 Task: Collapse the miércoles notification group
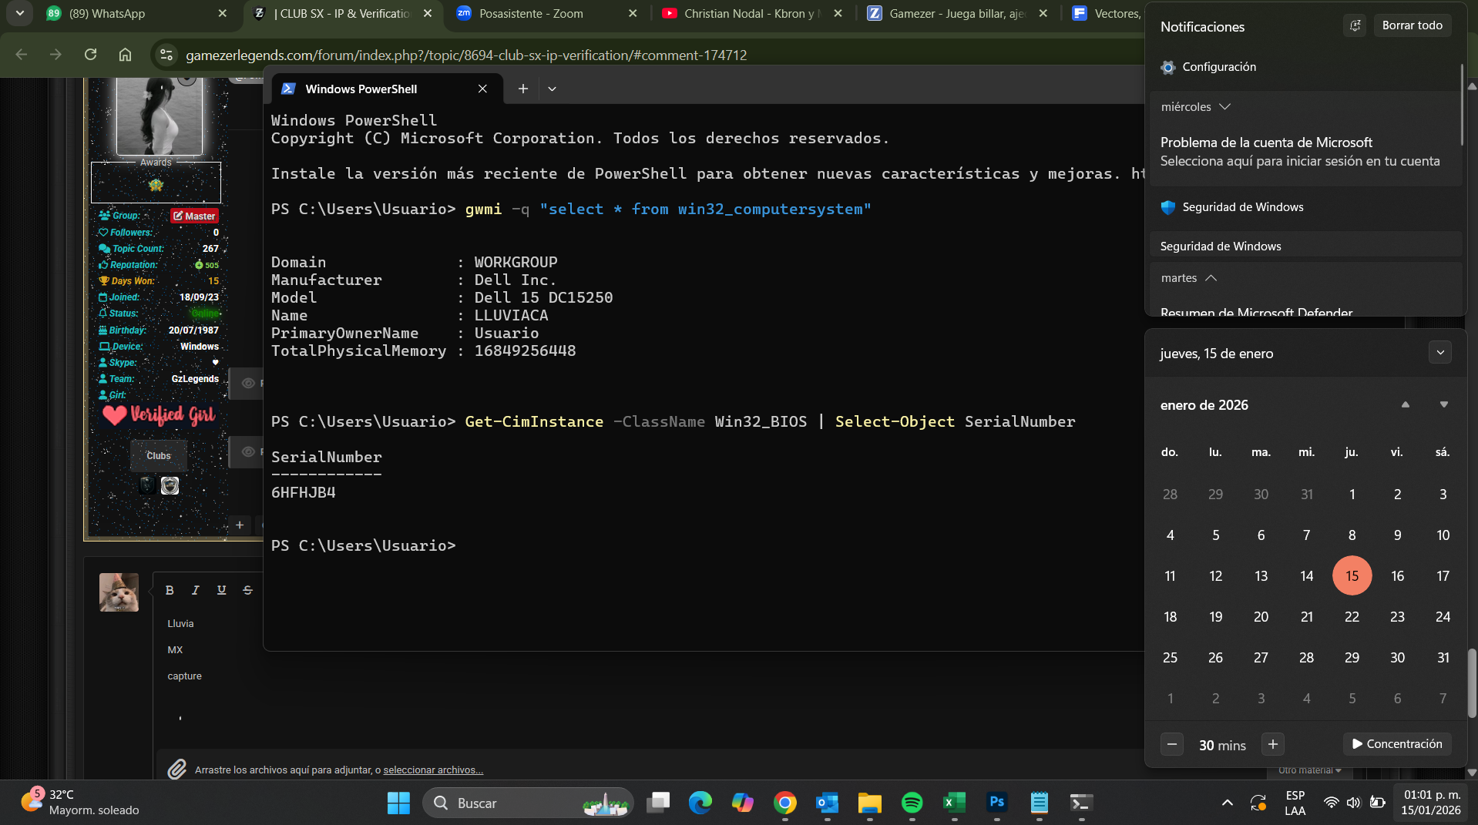pos(1224,106)
